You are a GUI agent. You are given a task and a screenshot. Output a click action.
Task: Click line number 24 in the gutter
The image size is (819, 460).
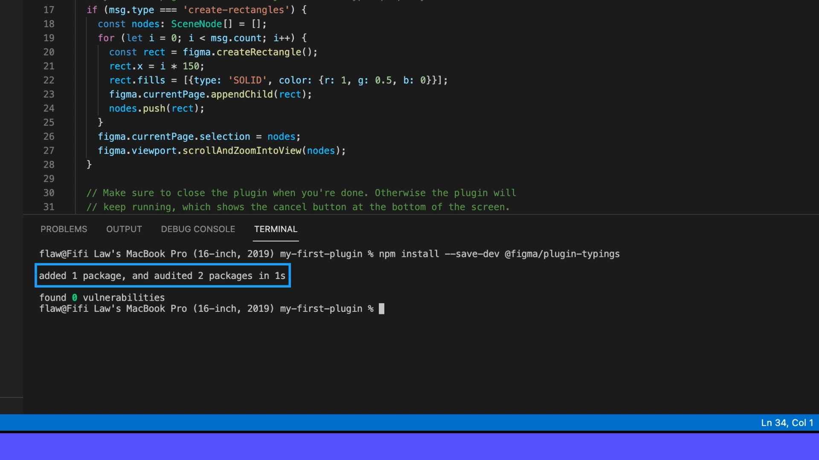(49, 108)
